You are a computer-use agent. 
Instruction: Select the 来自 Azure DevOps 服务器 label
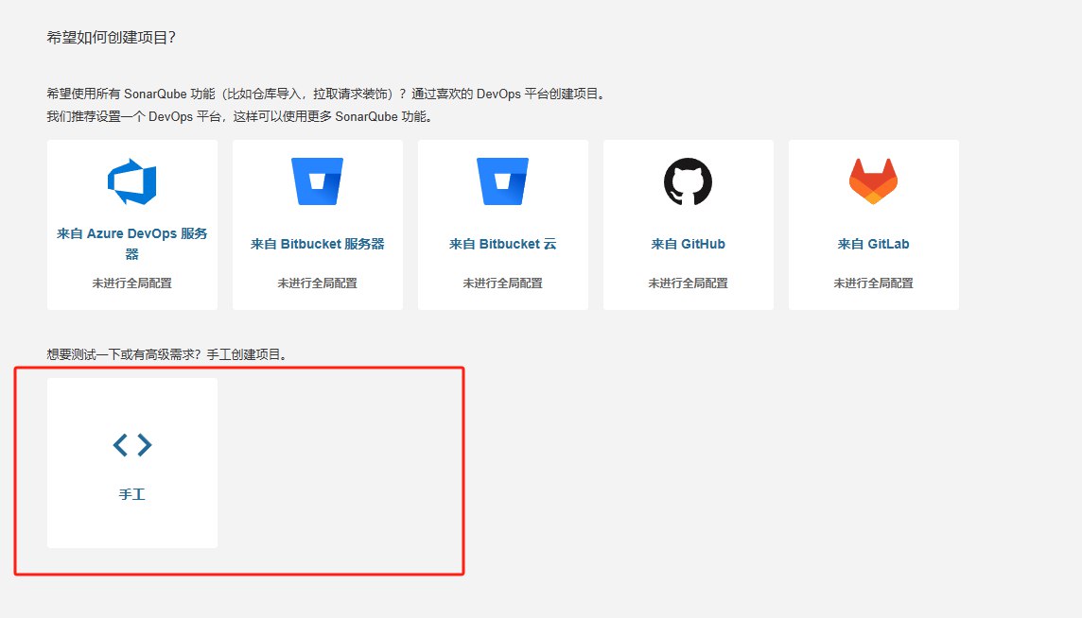click(132, 243)
